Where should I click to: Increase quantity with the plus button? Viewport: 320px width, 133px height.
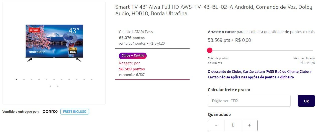[249, 125]
